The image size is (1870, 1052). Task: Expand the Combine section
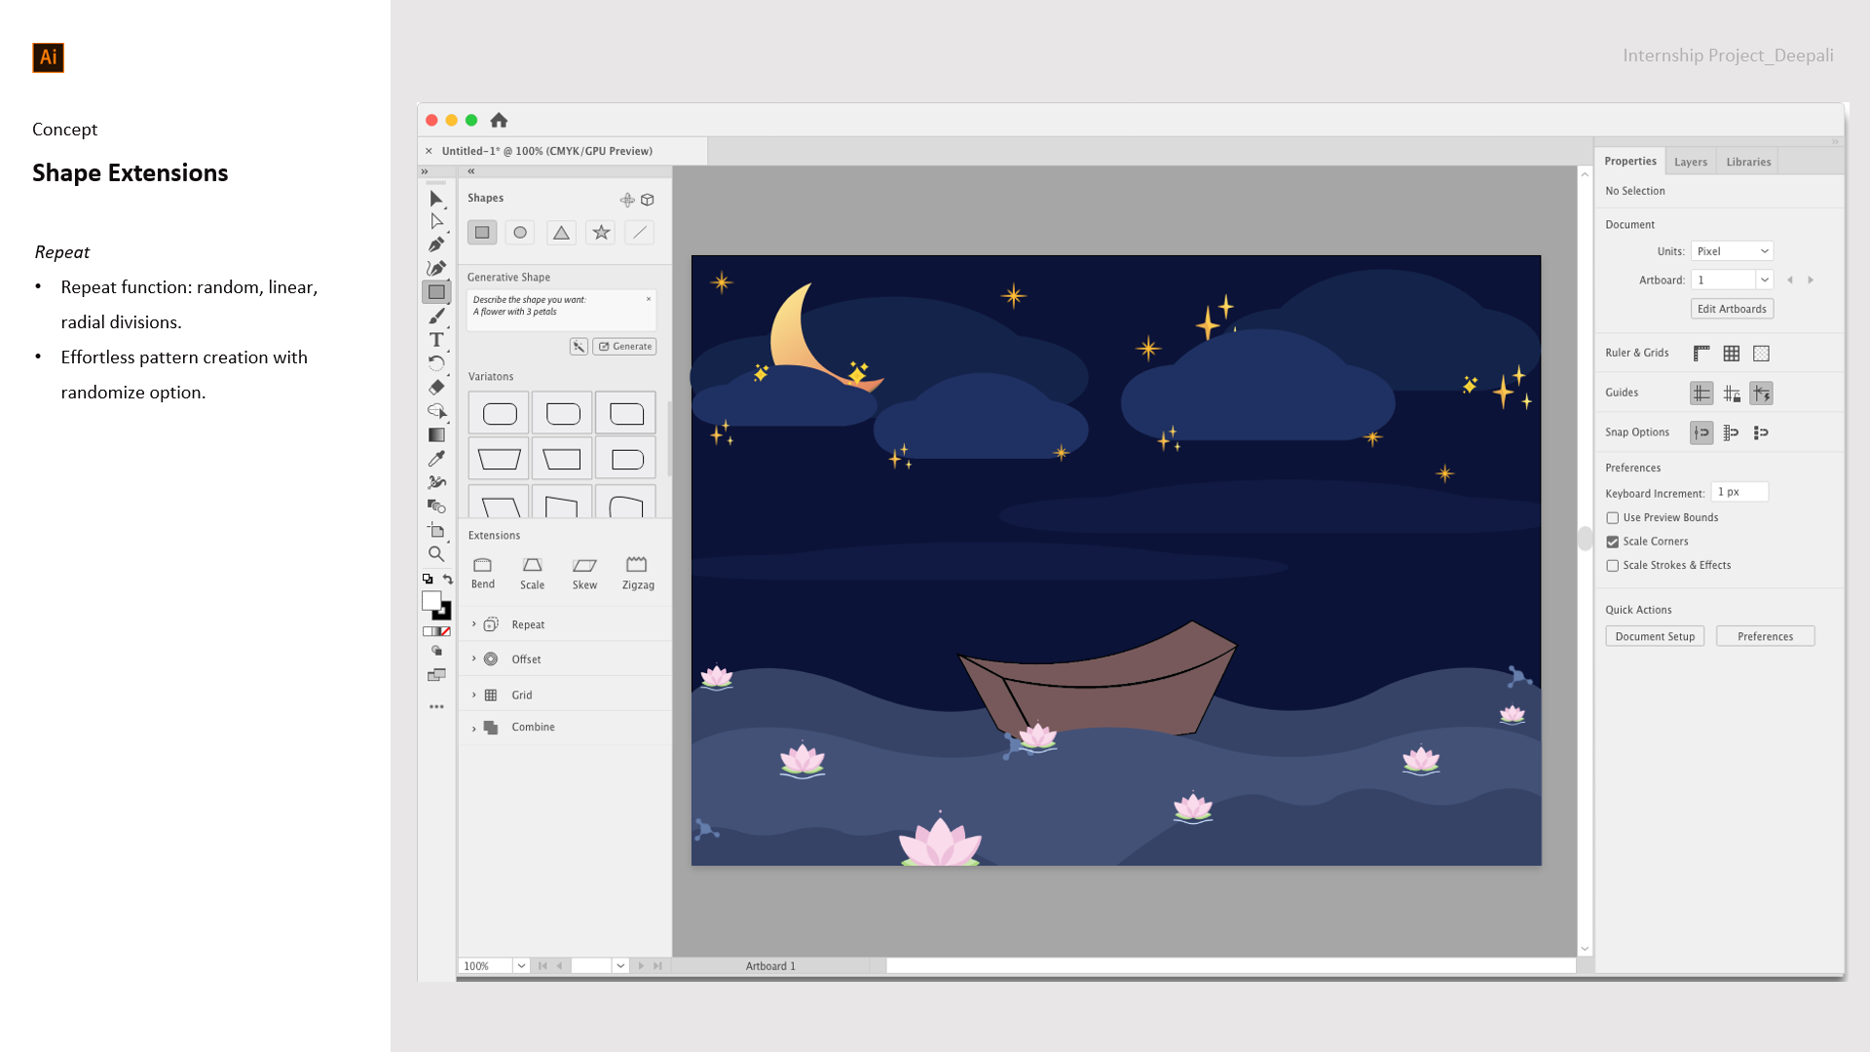(x=474, y=729)
